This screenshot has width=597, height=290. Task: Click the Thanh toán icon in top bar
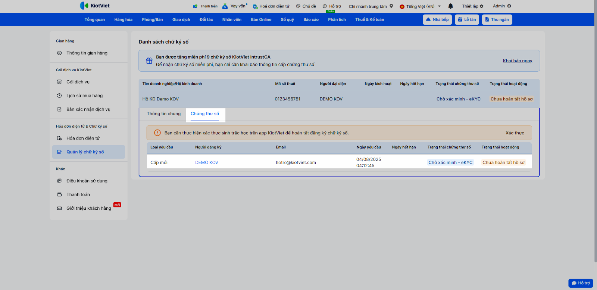click(x=195, y=6)
